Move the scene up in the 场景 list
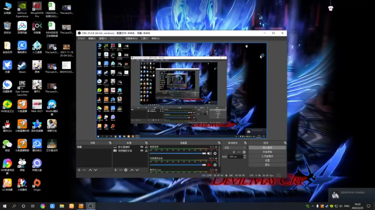This screenshot has height=210, width=375. click(x=90, y=170)
